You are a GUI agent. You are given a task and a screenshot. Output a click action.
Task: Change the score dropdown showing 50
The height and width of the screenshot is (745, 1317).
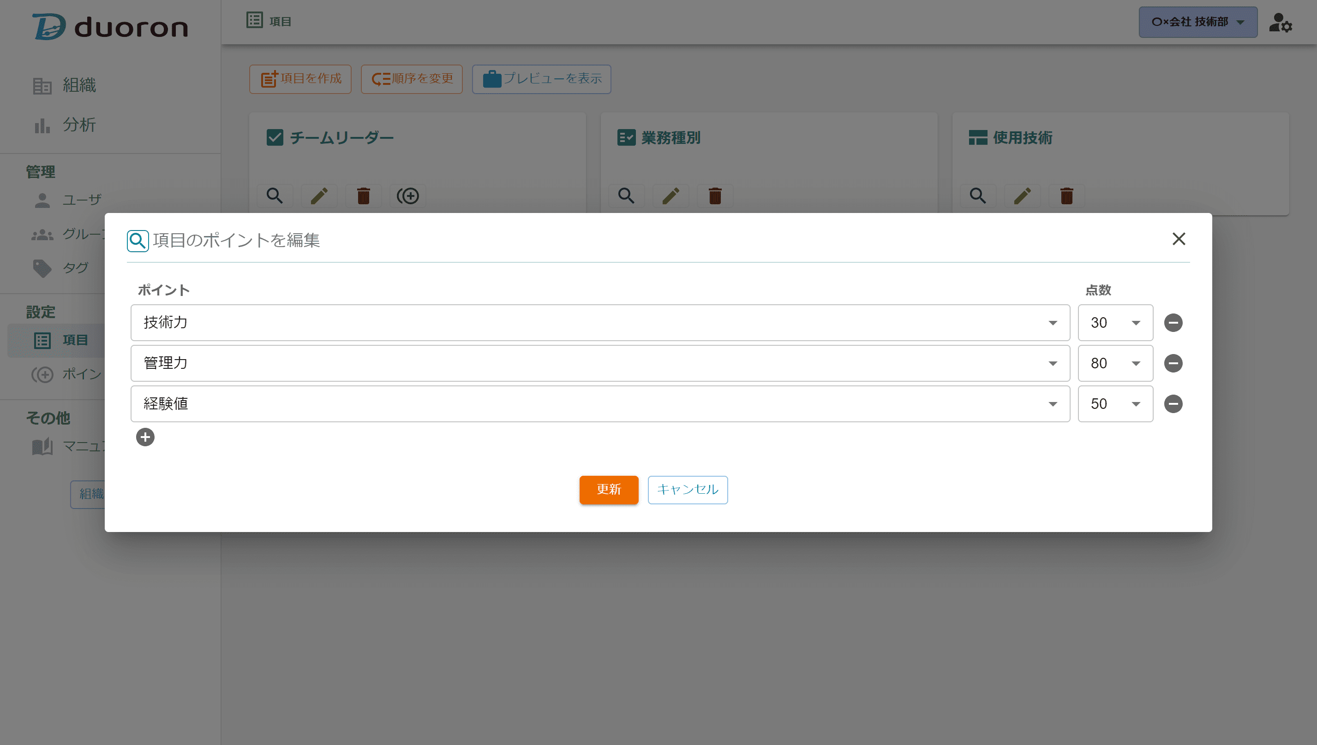(1115, 404)
